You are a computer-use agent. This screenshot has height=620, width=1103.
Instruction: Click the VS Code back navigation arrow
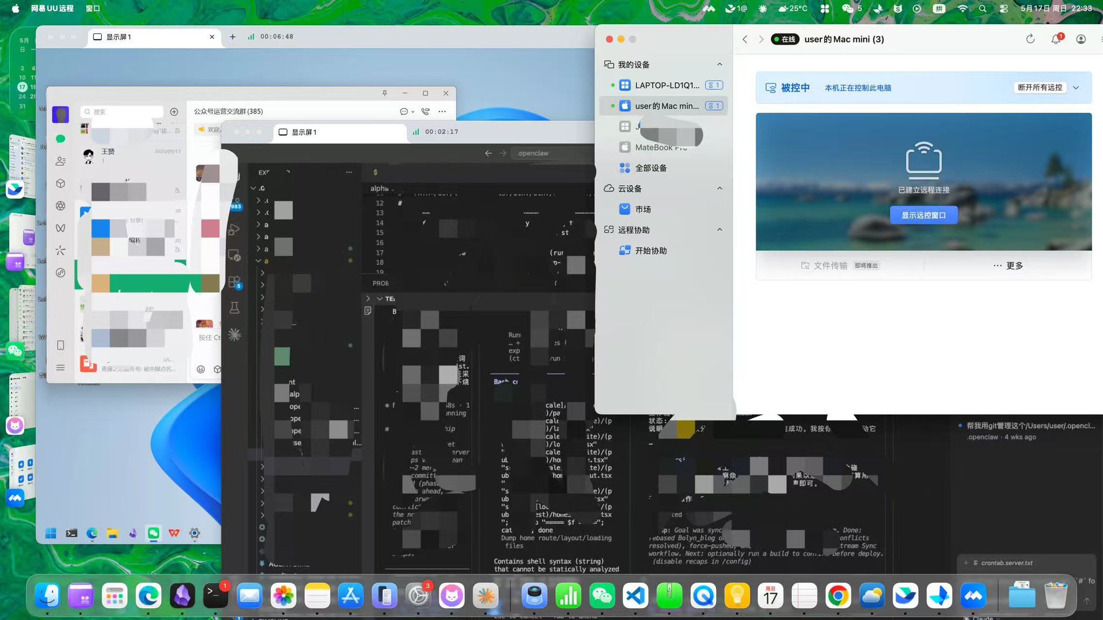(488, 153)
